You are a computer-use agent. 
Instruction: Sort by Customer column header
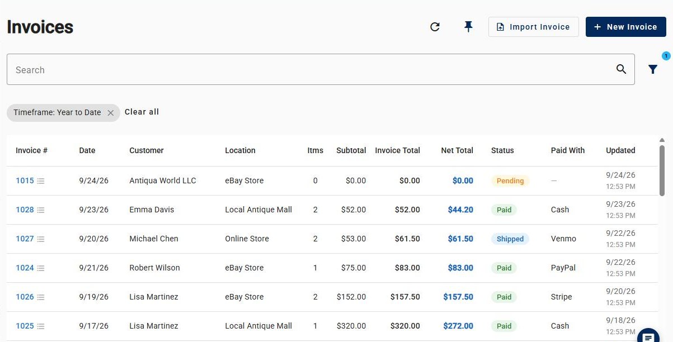click(147, 150)
